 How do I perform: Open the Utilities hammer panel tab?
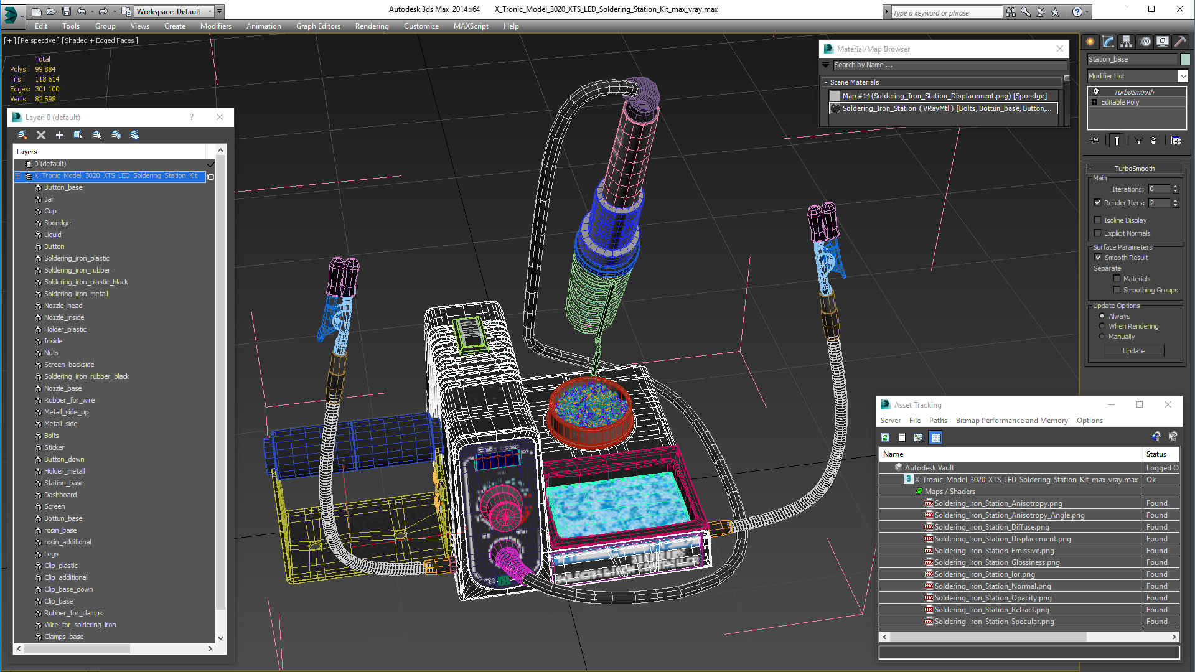pyautogui.click(x=1180, y=42)
